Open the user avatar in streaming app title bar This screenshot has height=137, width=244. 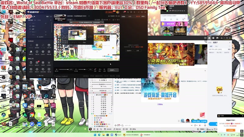[x=118, y=12]
